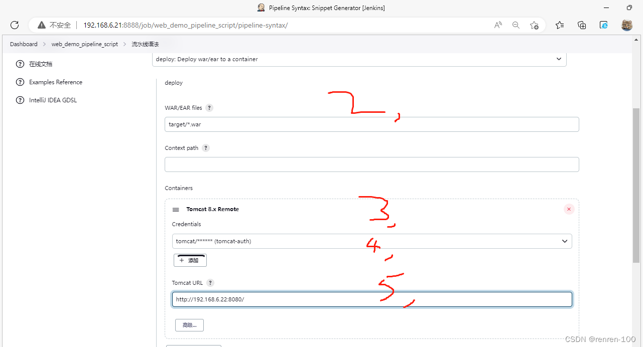Click help icon beside IntelliJ IDEA GDSL
643x347 pixels.
(x=20, y=100)
